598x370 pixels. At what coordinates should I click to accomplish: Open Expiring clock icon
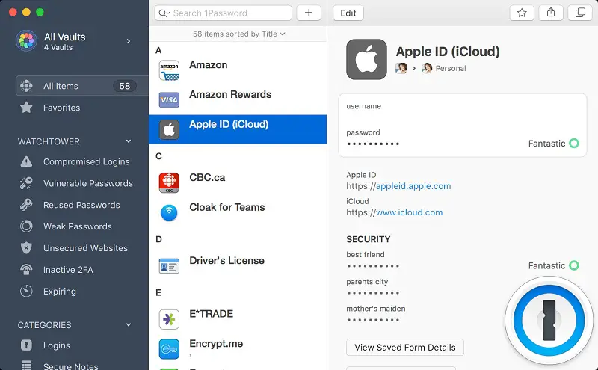pos(26,291)
